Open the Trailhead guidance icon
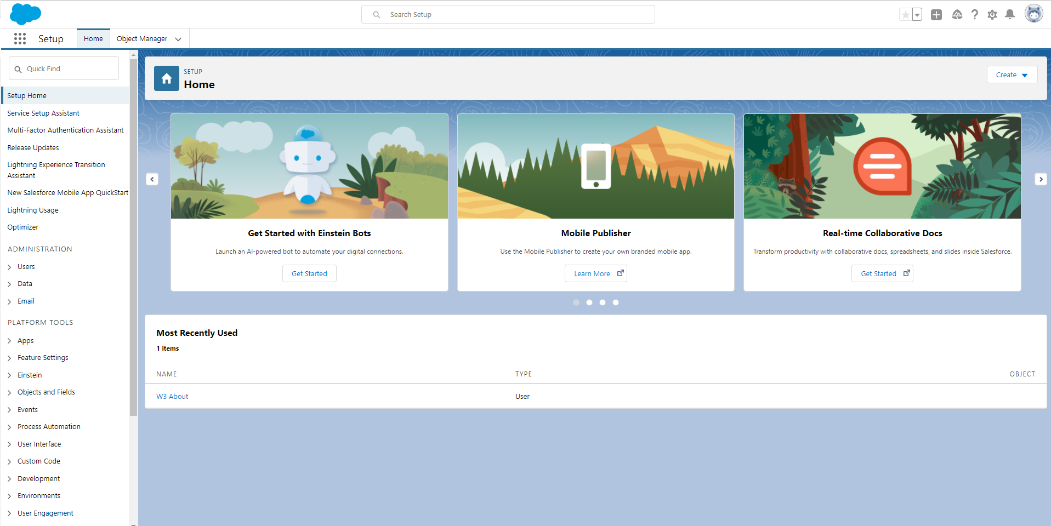The height and width of the screenshot is (526, 1051). point(957,15)
